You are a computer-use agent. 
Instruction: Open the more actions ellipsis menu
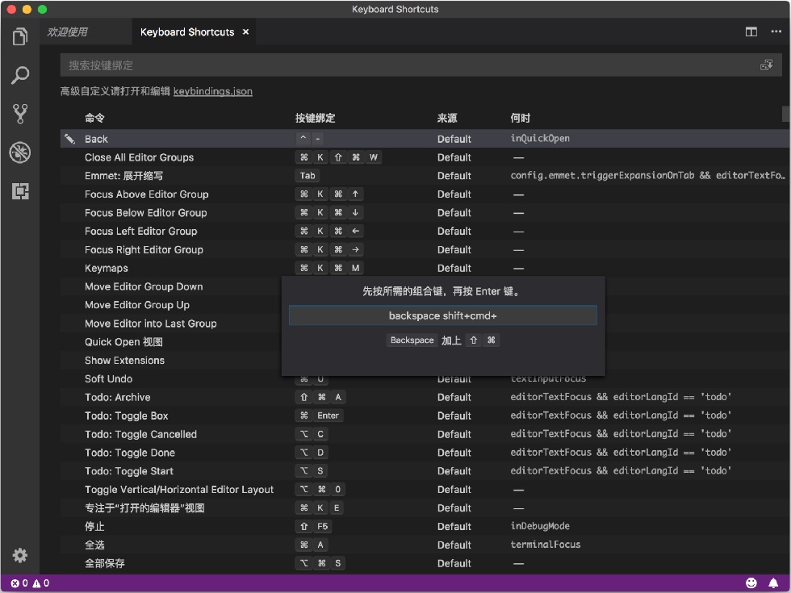click(x=776, y=31)
